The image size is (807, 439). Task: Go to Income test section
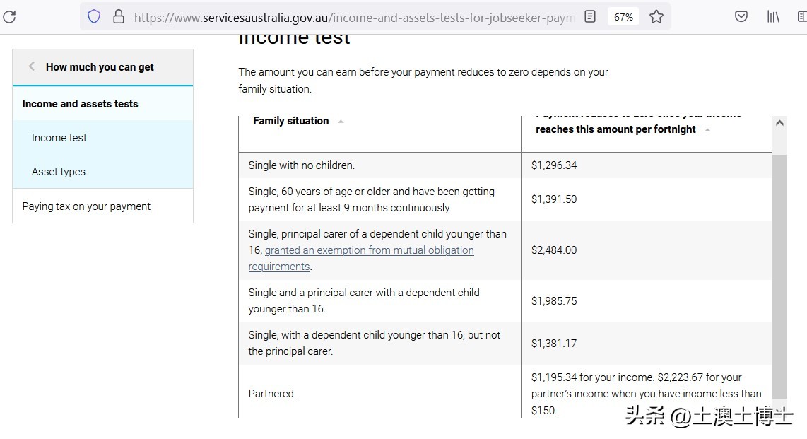pyautogui.click(x=59, y=138)
